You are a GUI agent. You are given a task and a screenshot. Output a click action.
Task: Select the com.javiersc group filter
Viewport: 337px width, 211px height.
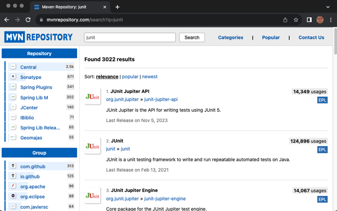[34, 207]
